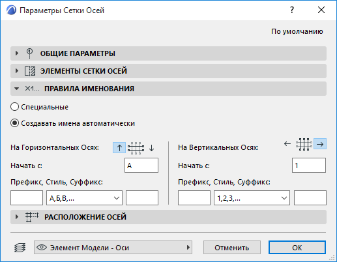The image size is (337, 262).
Task: Click the По умолчанию link
Action: (297, 31)
